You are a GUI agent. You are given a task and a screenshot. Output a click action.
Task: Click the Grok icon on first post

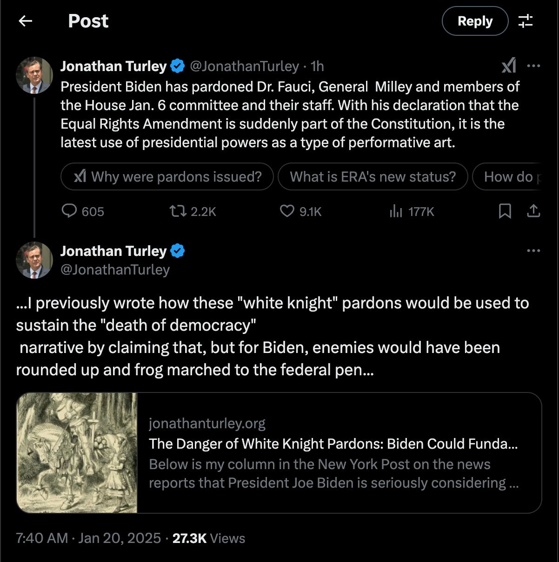click(509, 65)
